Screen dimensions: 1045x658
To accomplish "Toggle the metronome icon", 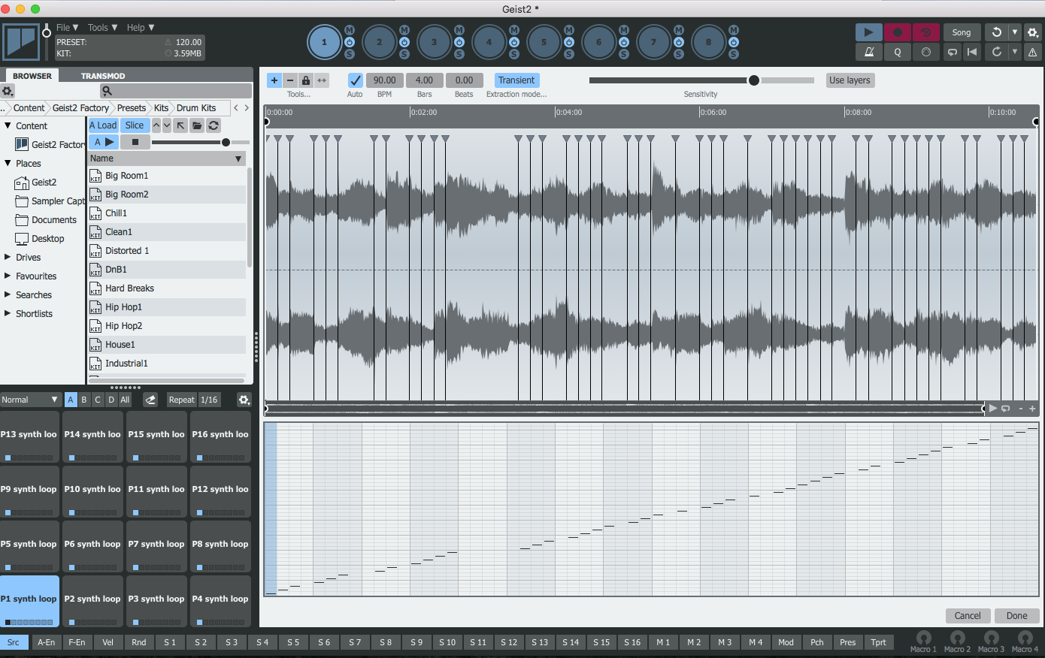I will point(868,52).
